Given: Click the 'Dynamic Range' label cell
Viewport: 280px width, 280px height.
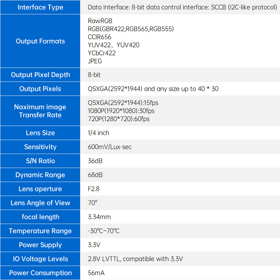Looking at the screenshot, I should (x=40, y=175).
